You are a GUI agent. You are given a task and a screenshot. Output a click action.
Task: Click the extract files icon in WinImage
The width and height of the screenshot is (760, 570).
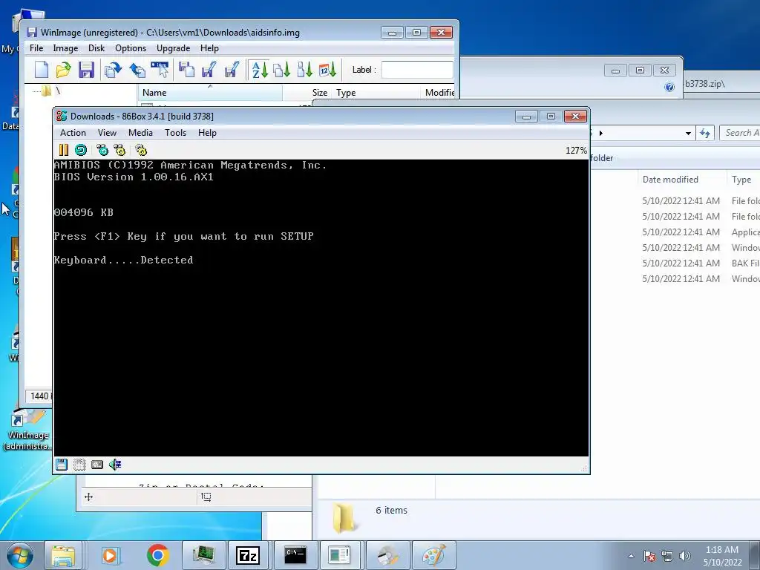pos(137,70)
